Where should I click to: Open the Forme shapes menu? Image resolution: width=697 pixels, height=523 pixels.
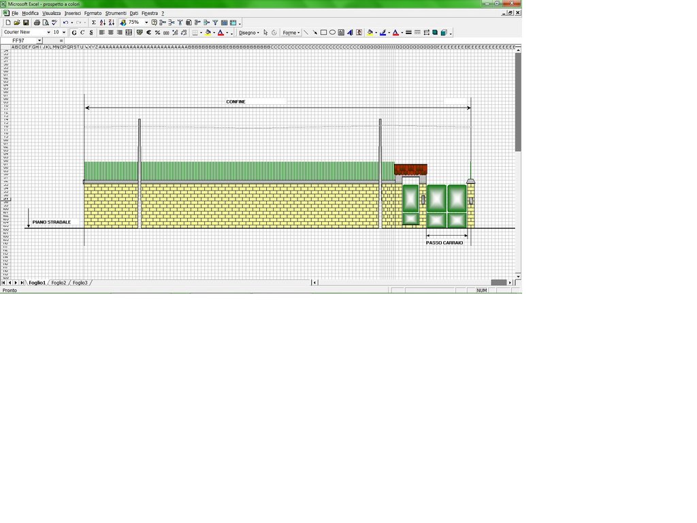pyautogui.click(x=291, y=33)
